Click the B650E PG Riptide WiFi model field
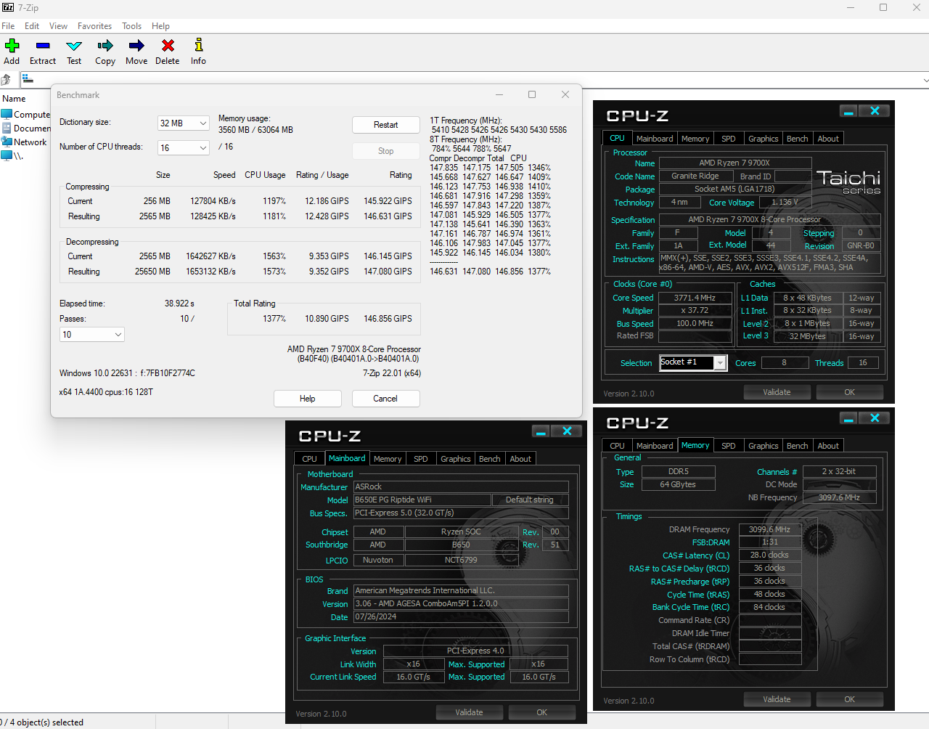This screenshot has height=729, width=929. (x=422, y=500)
